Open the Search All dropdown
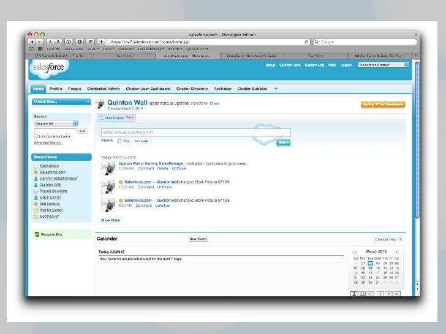Screen dimensions: 446x334 click(56, 124)
